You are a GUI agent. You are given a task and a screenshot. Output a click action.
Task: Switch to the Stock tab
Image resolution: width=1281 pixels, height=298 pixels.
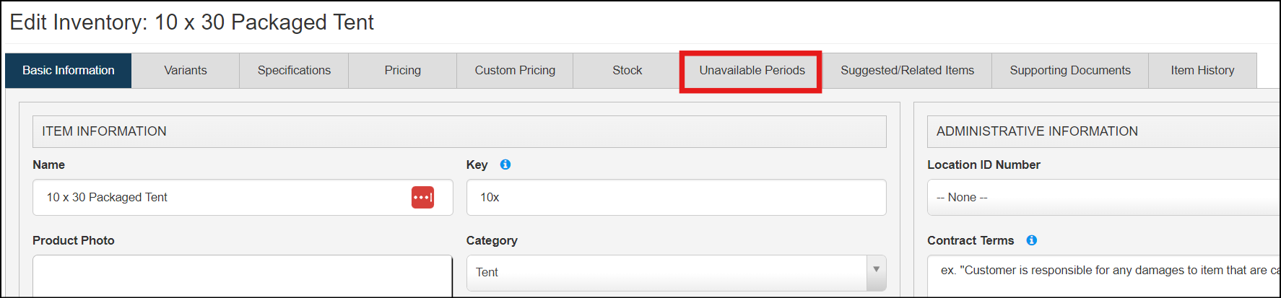627,71
